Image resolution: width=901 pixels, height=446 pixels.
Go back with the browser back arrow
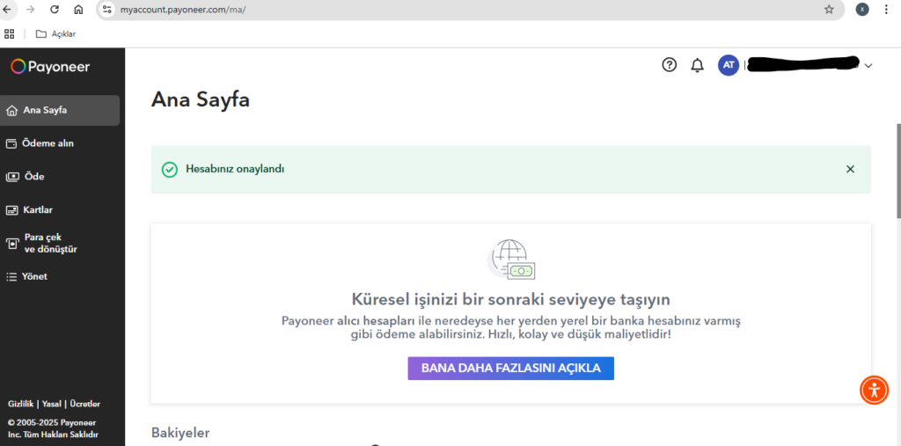(6, 9)
